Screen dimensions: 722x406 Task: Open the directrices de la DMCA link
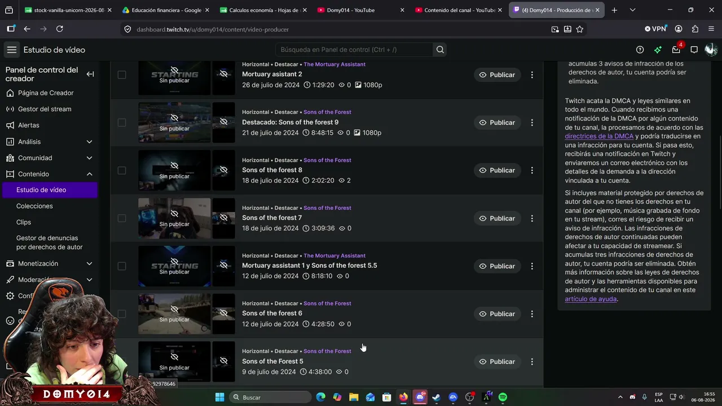coord(599,136)
